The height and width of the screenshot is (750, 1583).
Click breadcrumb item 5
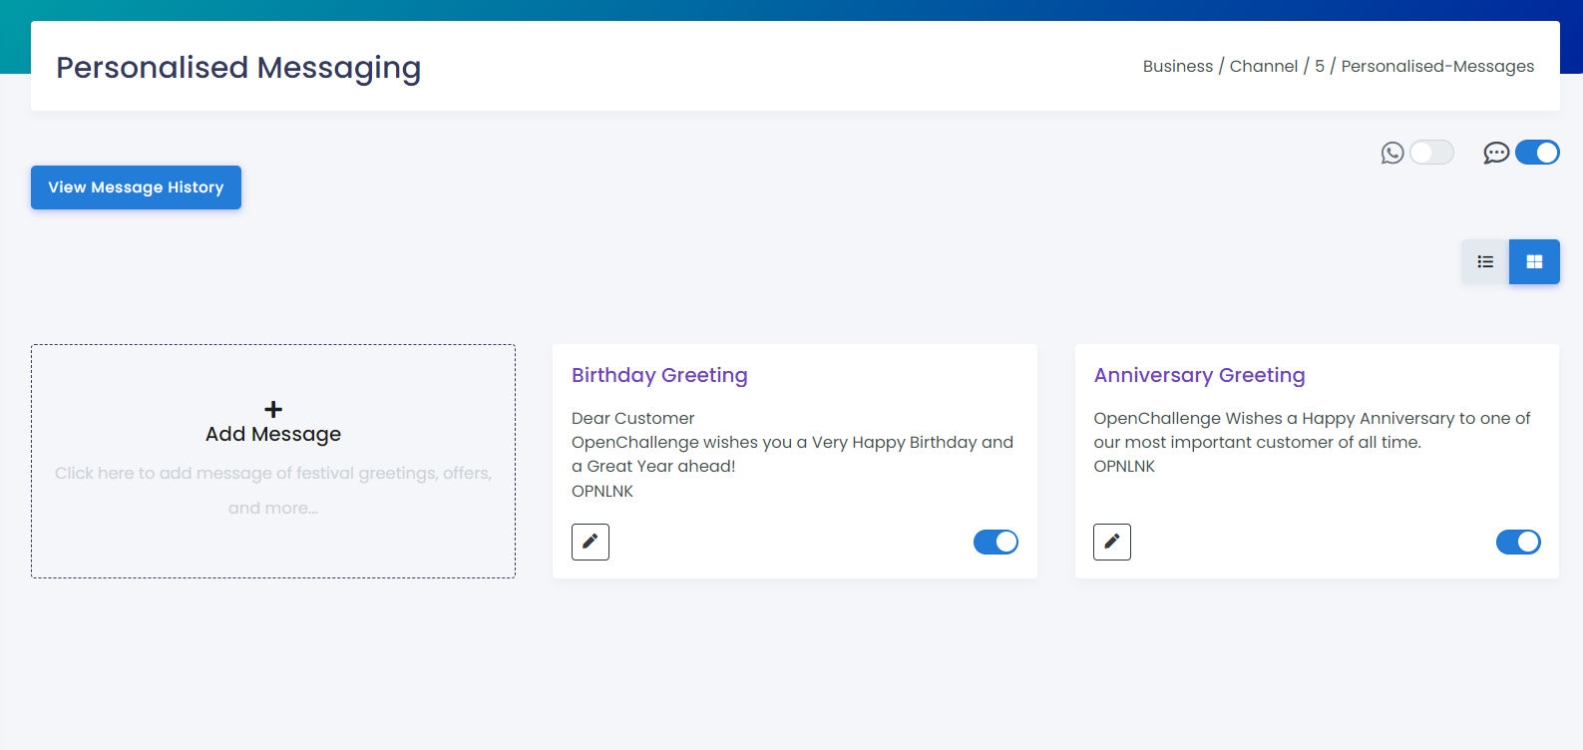coord(1320,66)
